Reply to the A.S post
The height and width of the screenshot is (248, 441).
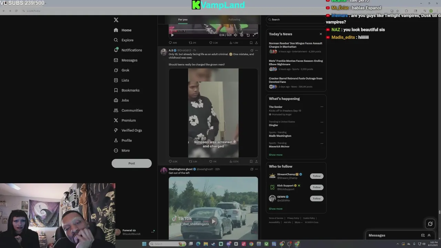(173, 161)
